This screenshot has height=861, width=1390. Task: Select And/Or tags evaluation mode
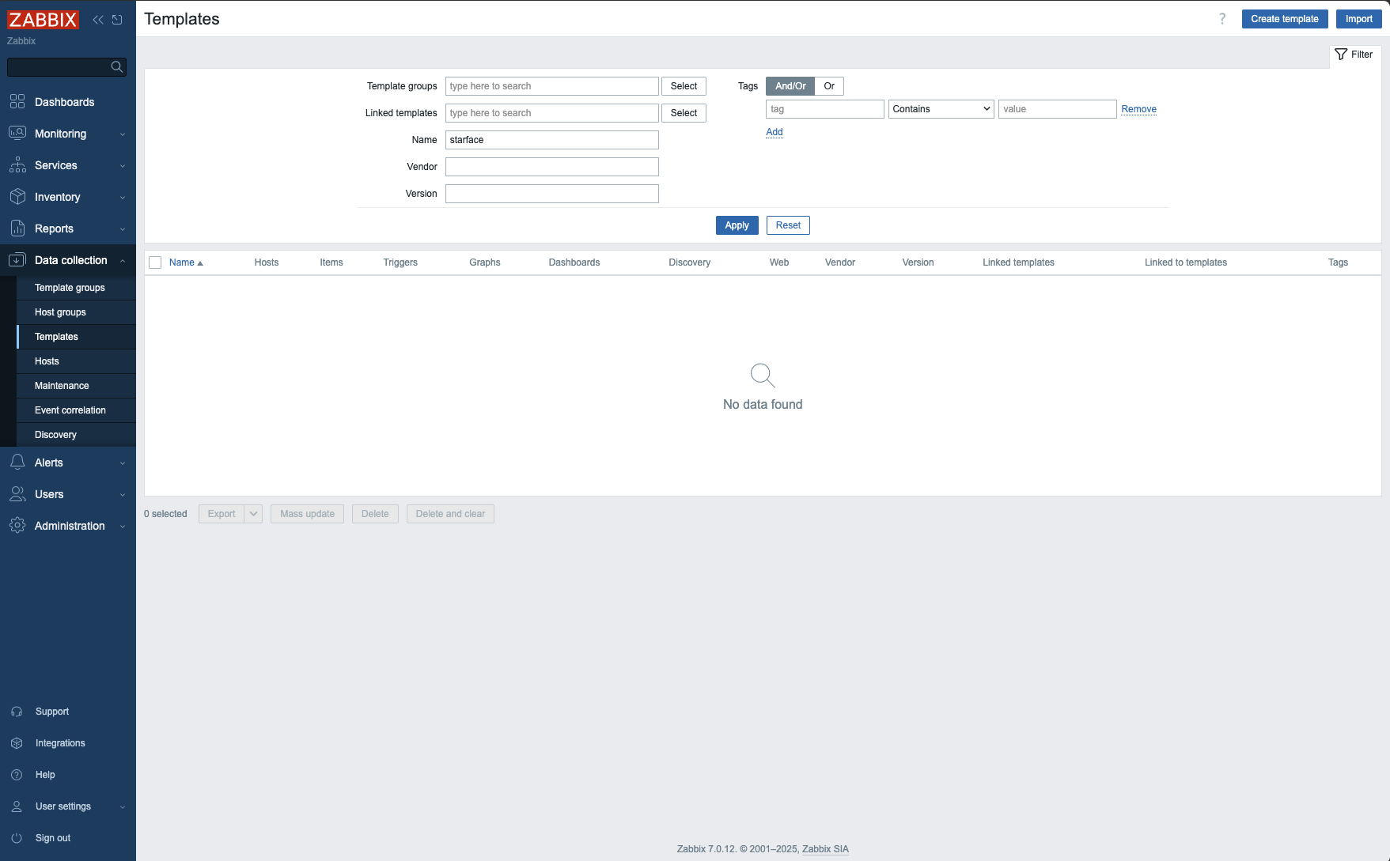point(790,86)
